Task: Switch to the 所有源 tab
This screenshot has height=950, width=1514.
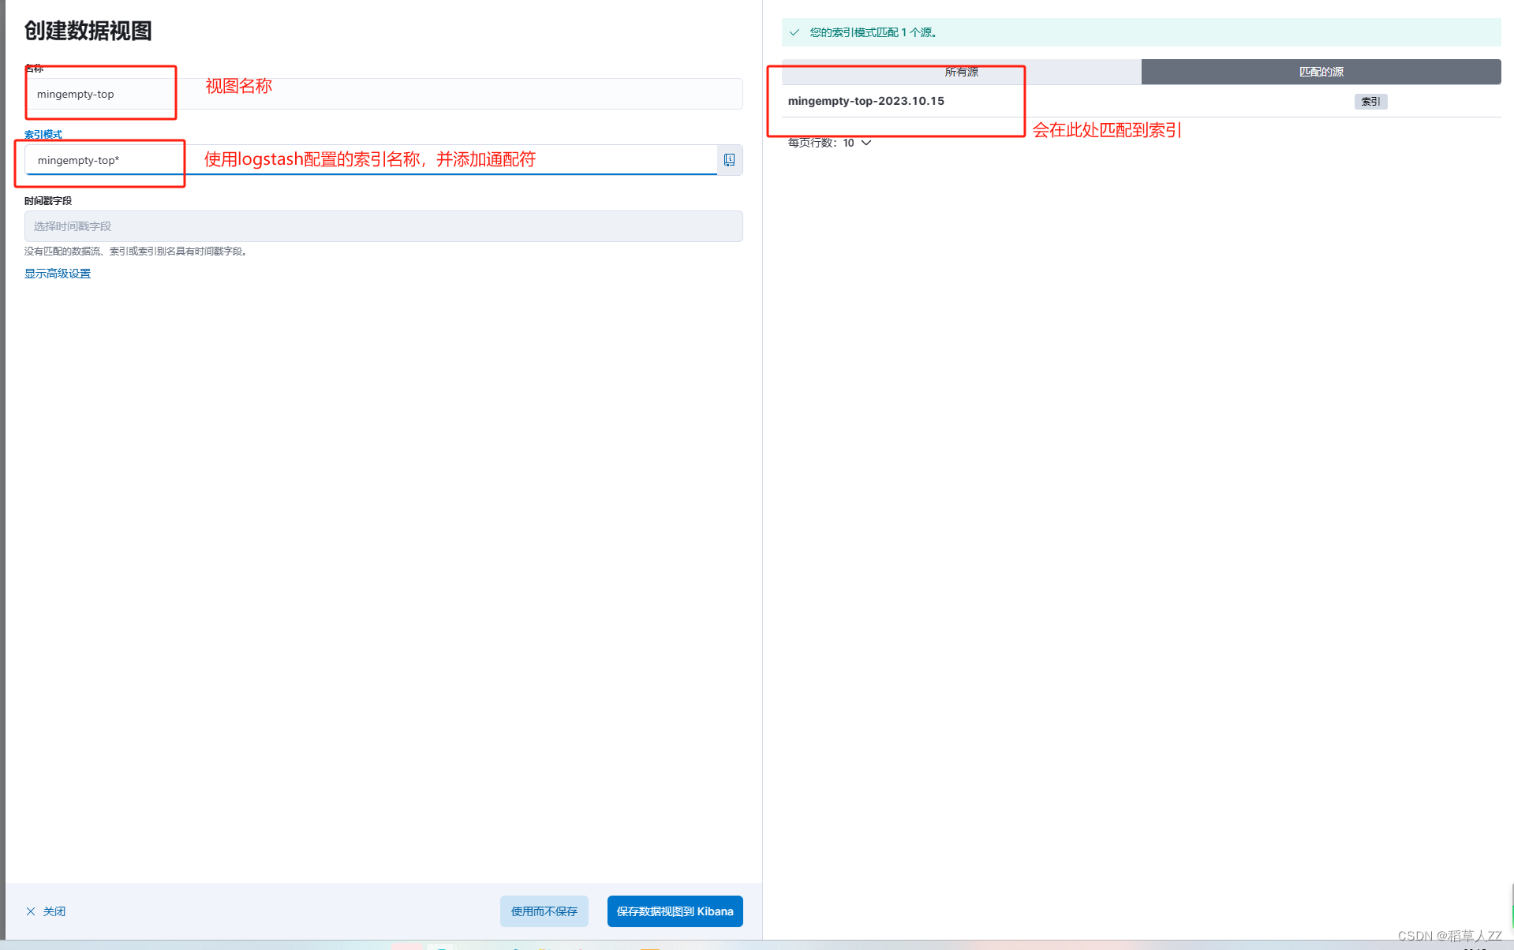Action: (x=961, y=72)
